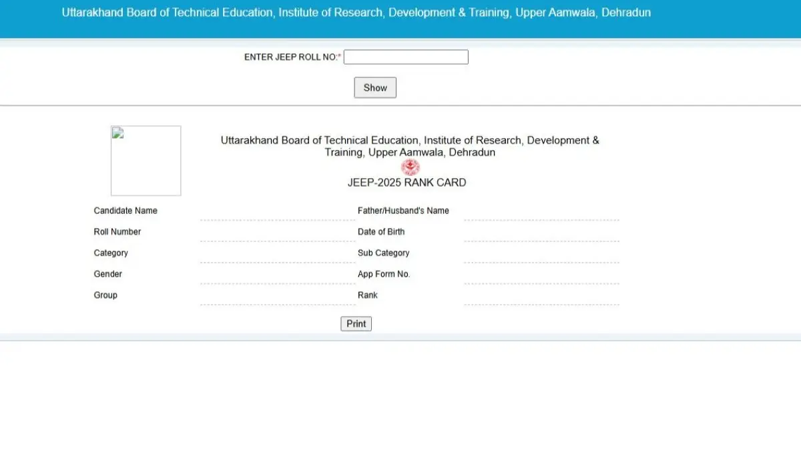Click the JEEP-2025 RANK CARD heading
The image size is (801, 450).
tap(407, 182)
